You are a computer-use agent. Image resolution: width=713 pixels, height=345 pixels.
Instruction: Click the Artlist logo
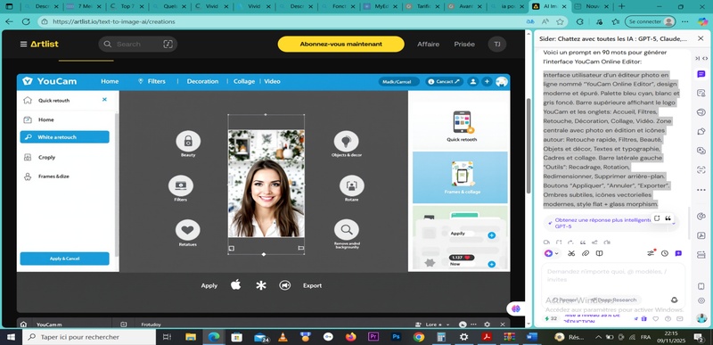[45, 44]
